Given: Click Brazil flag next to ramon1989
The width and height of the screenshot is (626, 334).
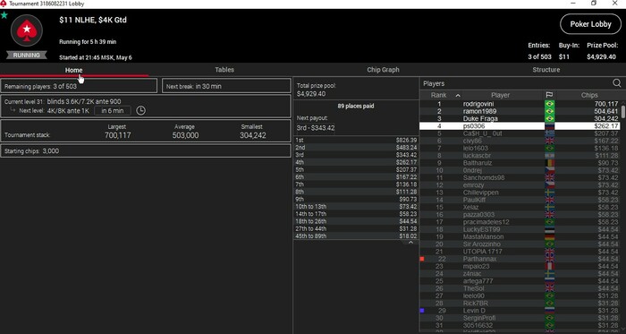Looking at the screenshot, I should 550,111.
